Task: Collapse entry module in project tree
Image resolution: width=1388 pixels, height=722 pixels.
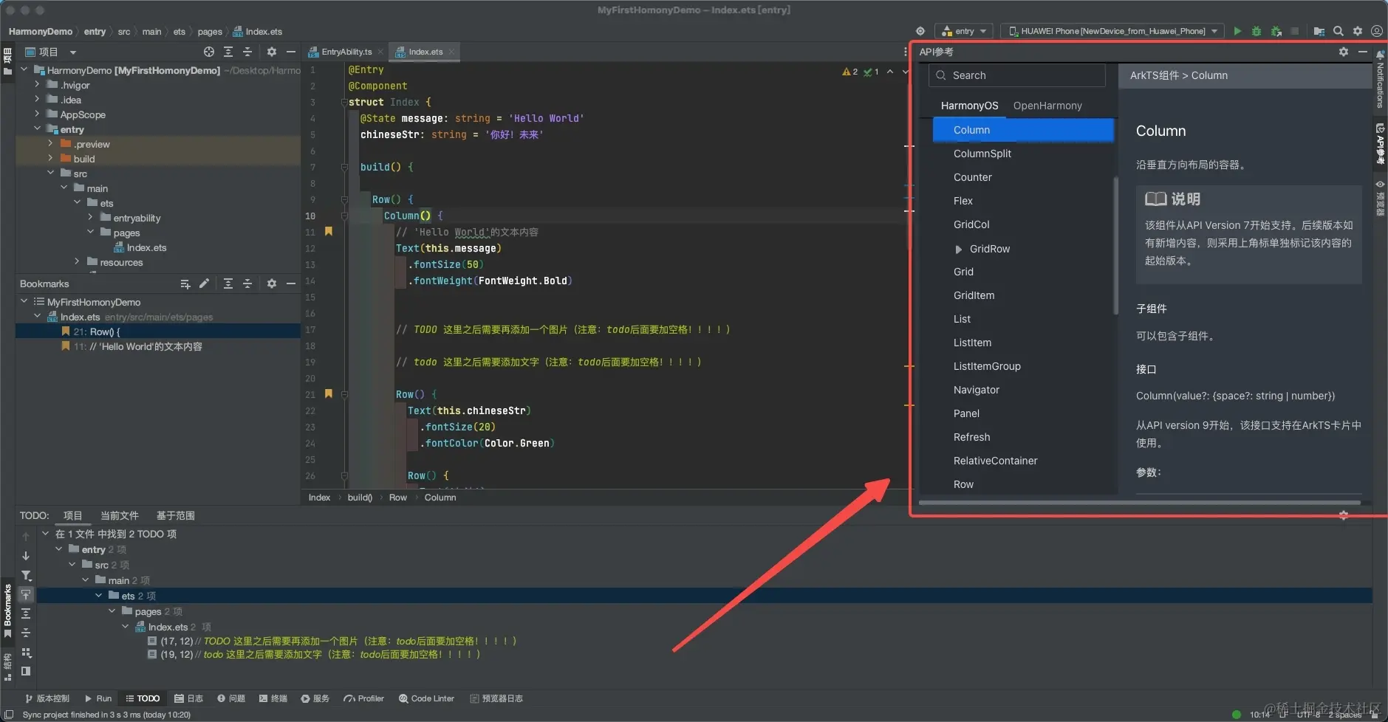Action: point(37,129)
